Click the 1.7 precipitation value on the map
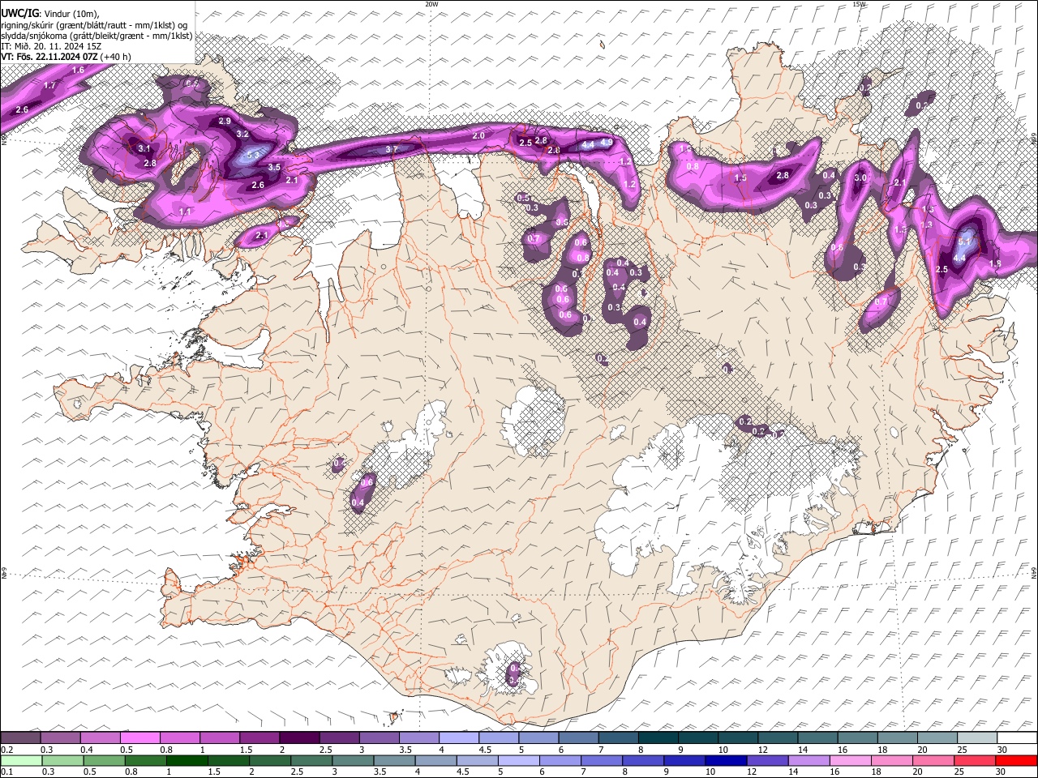 point(49,85)
